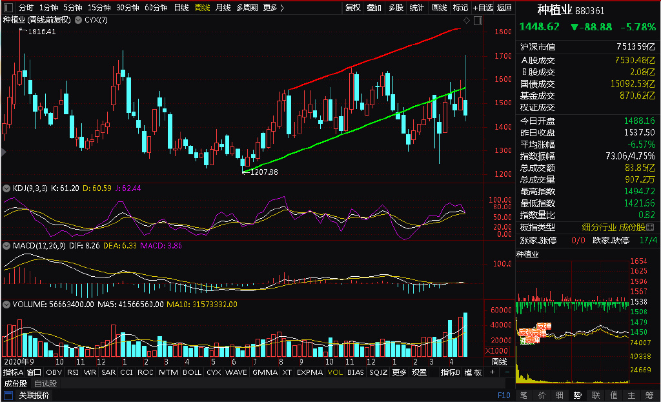Click the plus icon next to 模板
Viewport: 661px width, 402px height.
[492, 372]
